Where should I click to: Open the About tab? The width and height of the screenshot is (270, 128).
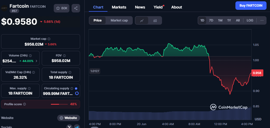pos(177,7)
